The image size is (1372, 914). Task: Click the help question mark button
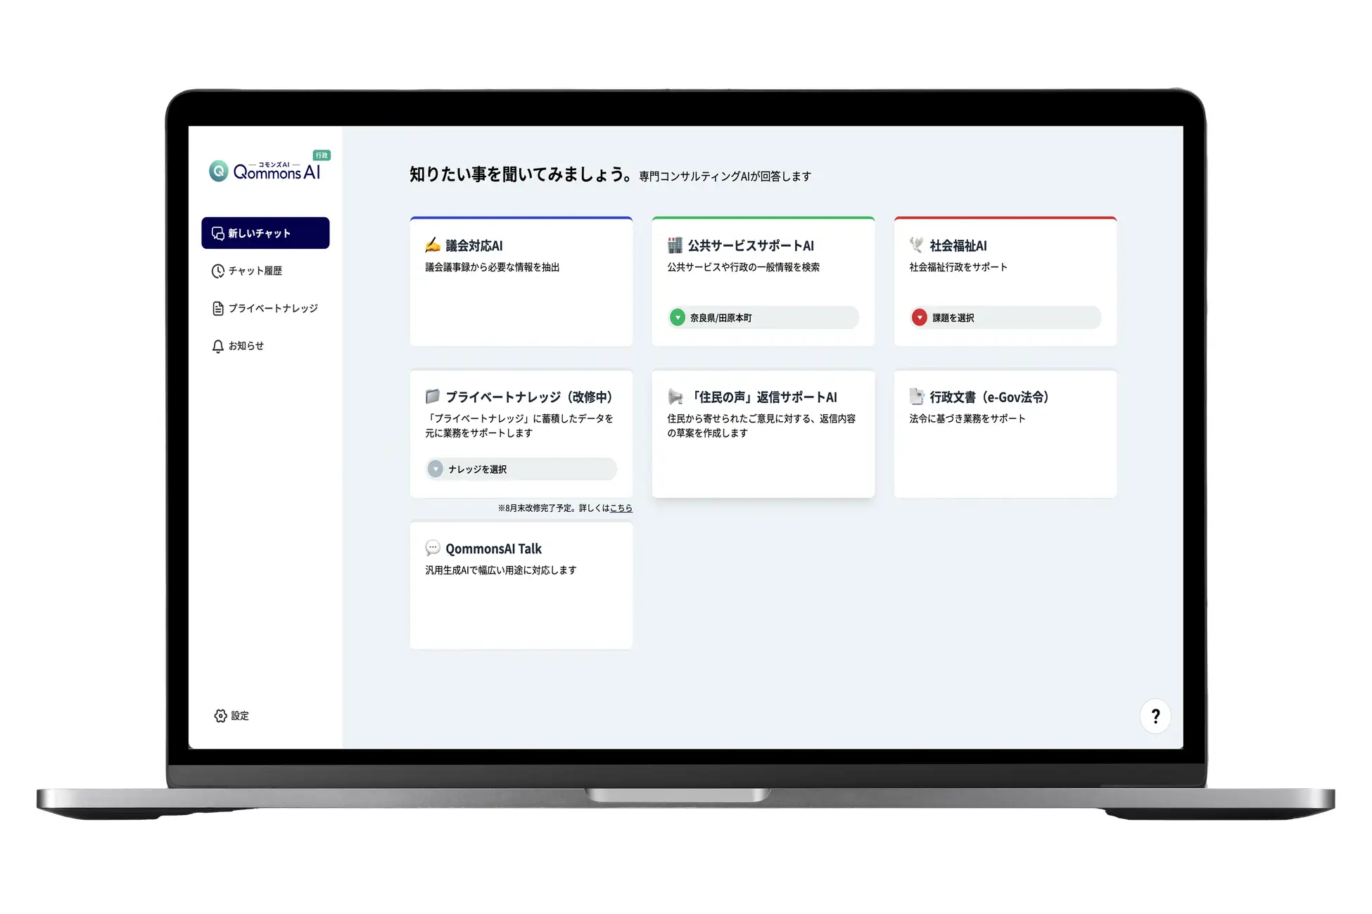1155,716
